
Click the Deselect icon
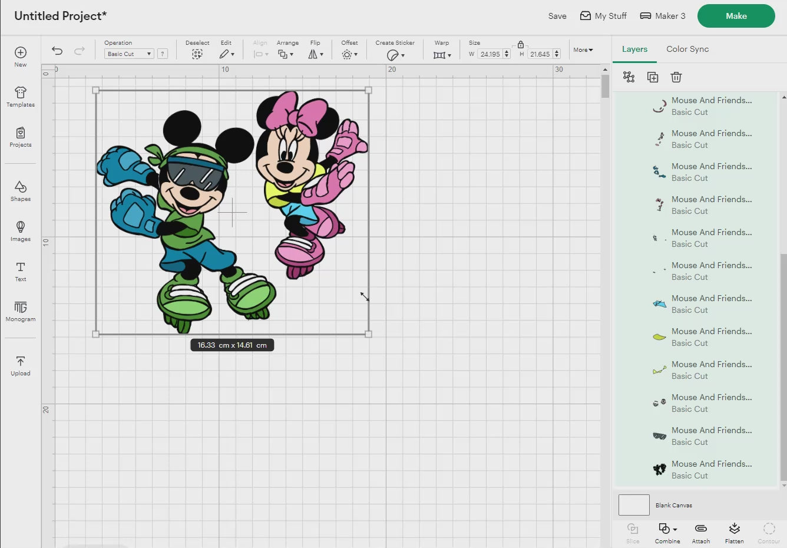197,54
